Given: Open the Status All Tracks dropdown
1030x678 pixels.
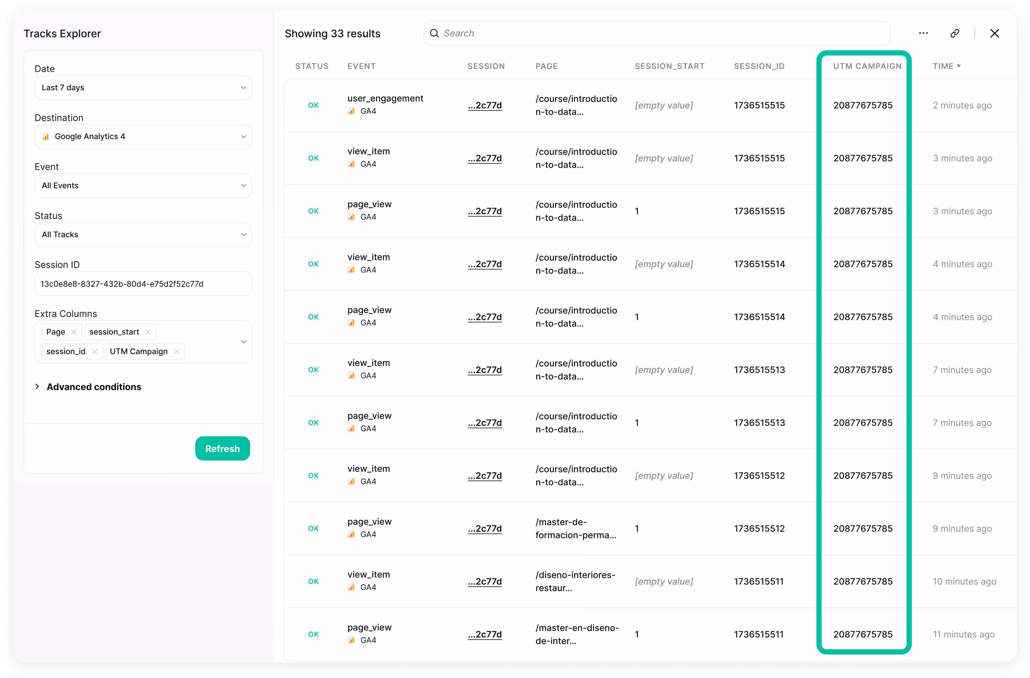Looking at the screenshot, I should click(x=143, y=234).
